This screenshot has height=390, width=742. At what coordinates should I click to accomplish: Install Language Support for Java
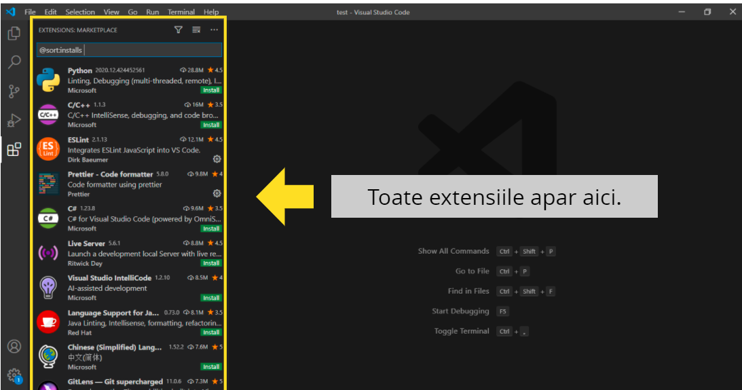click(211, 332)
